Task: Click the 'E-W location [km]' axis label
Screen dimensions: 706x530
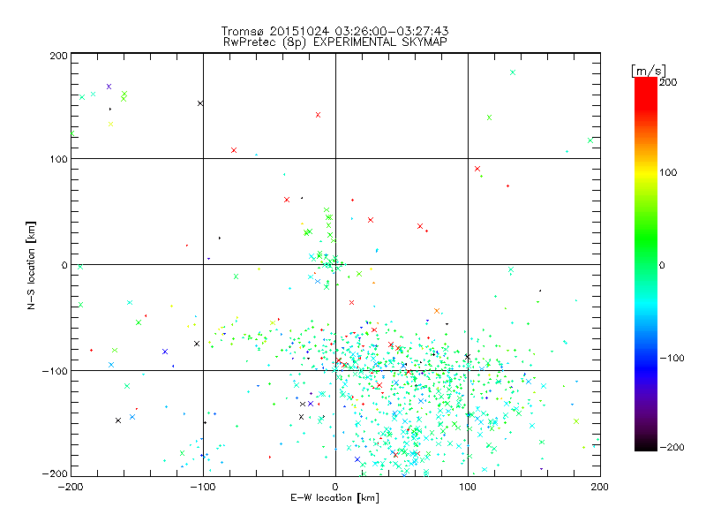Action: 334,497
